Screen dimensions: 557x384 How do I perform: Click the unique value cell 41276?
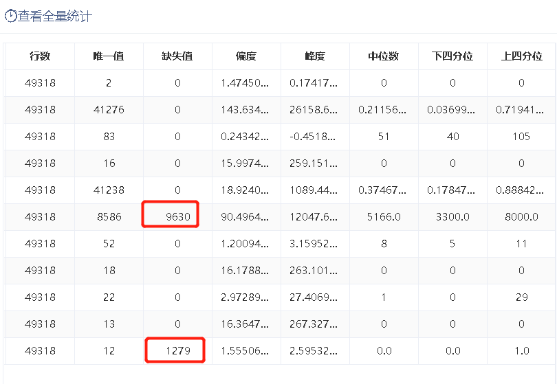click(x=109, y=110)
